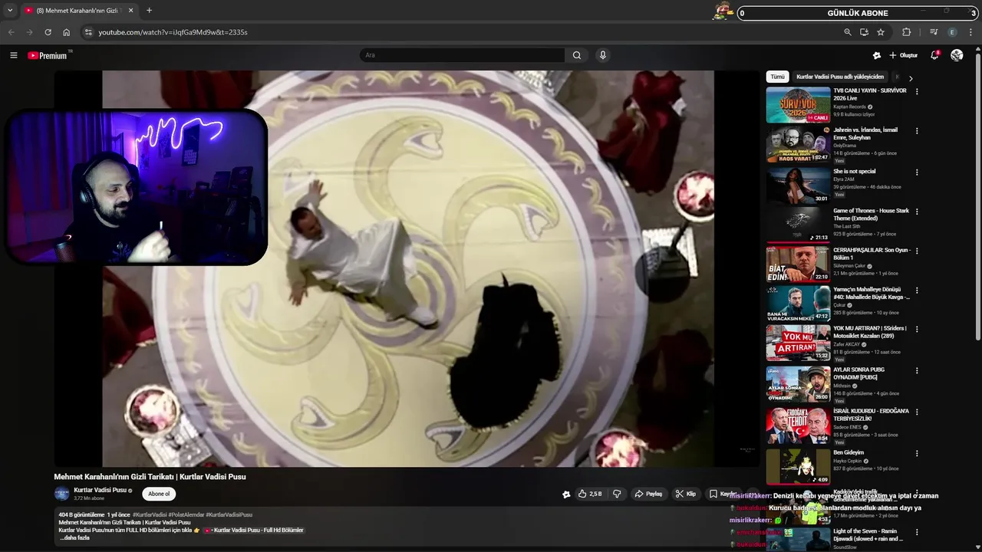Open Game of Thrones House Stark Theme thumbnail
Image resolution: width=982 pixels, height=552 pixels.
[x=798, y=225]
